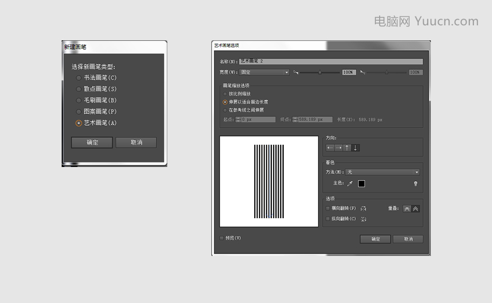Screen dimensions: 492x303
Task: Open the 宽度 dropdown set to 固定
Action: pyautogui.click(x=264, y=72)
